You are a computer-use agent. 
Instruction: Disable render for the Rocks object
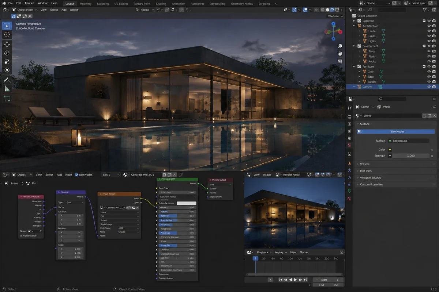pyautogui.click(x=434, y=62)
